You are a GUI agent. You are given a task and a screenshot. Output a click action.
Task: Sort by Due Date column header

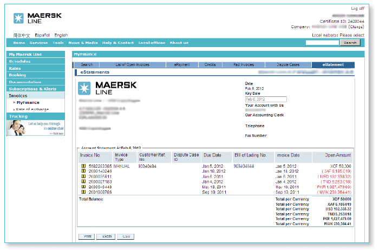tap(217, 157)
